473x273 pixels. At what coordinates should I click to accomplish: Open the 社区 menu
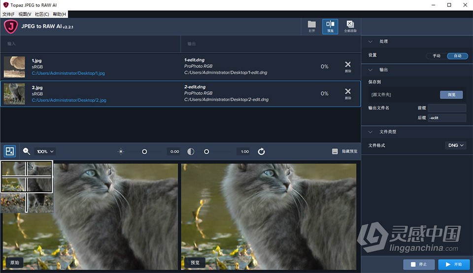tap(42, 14)
